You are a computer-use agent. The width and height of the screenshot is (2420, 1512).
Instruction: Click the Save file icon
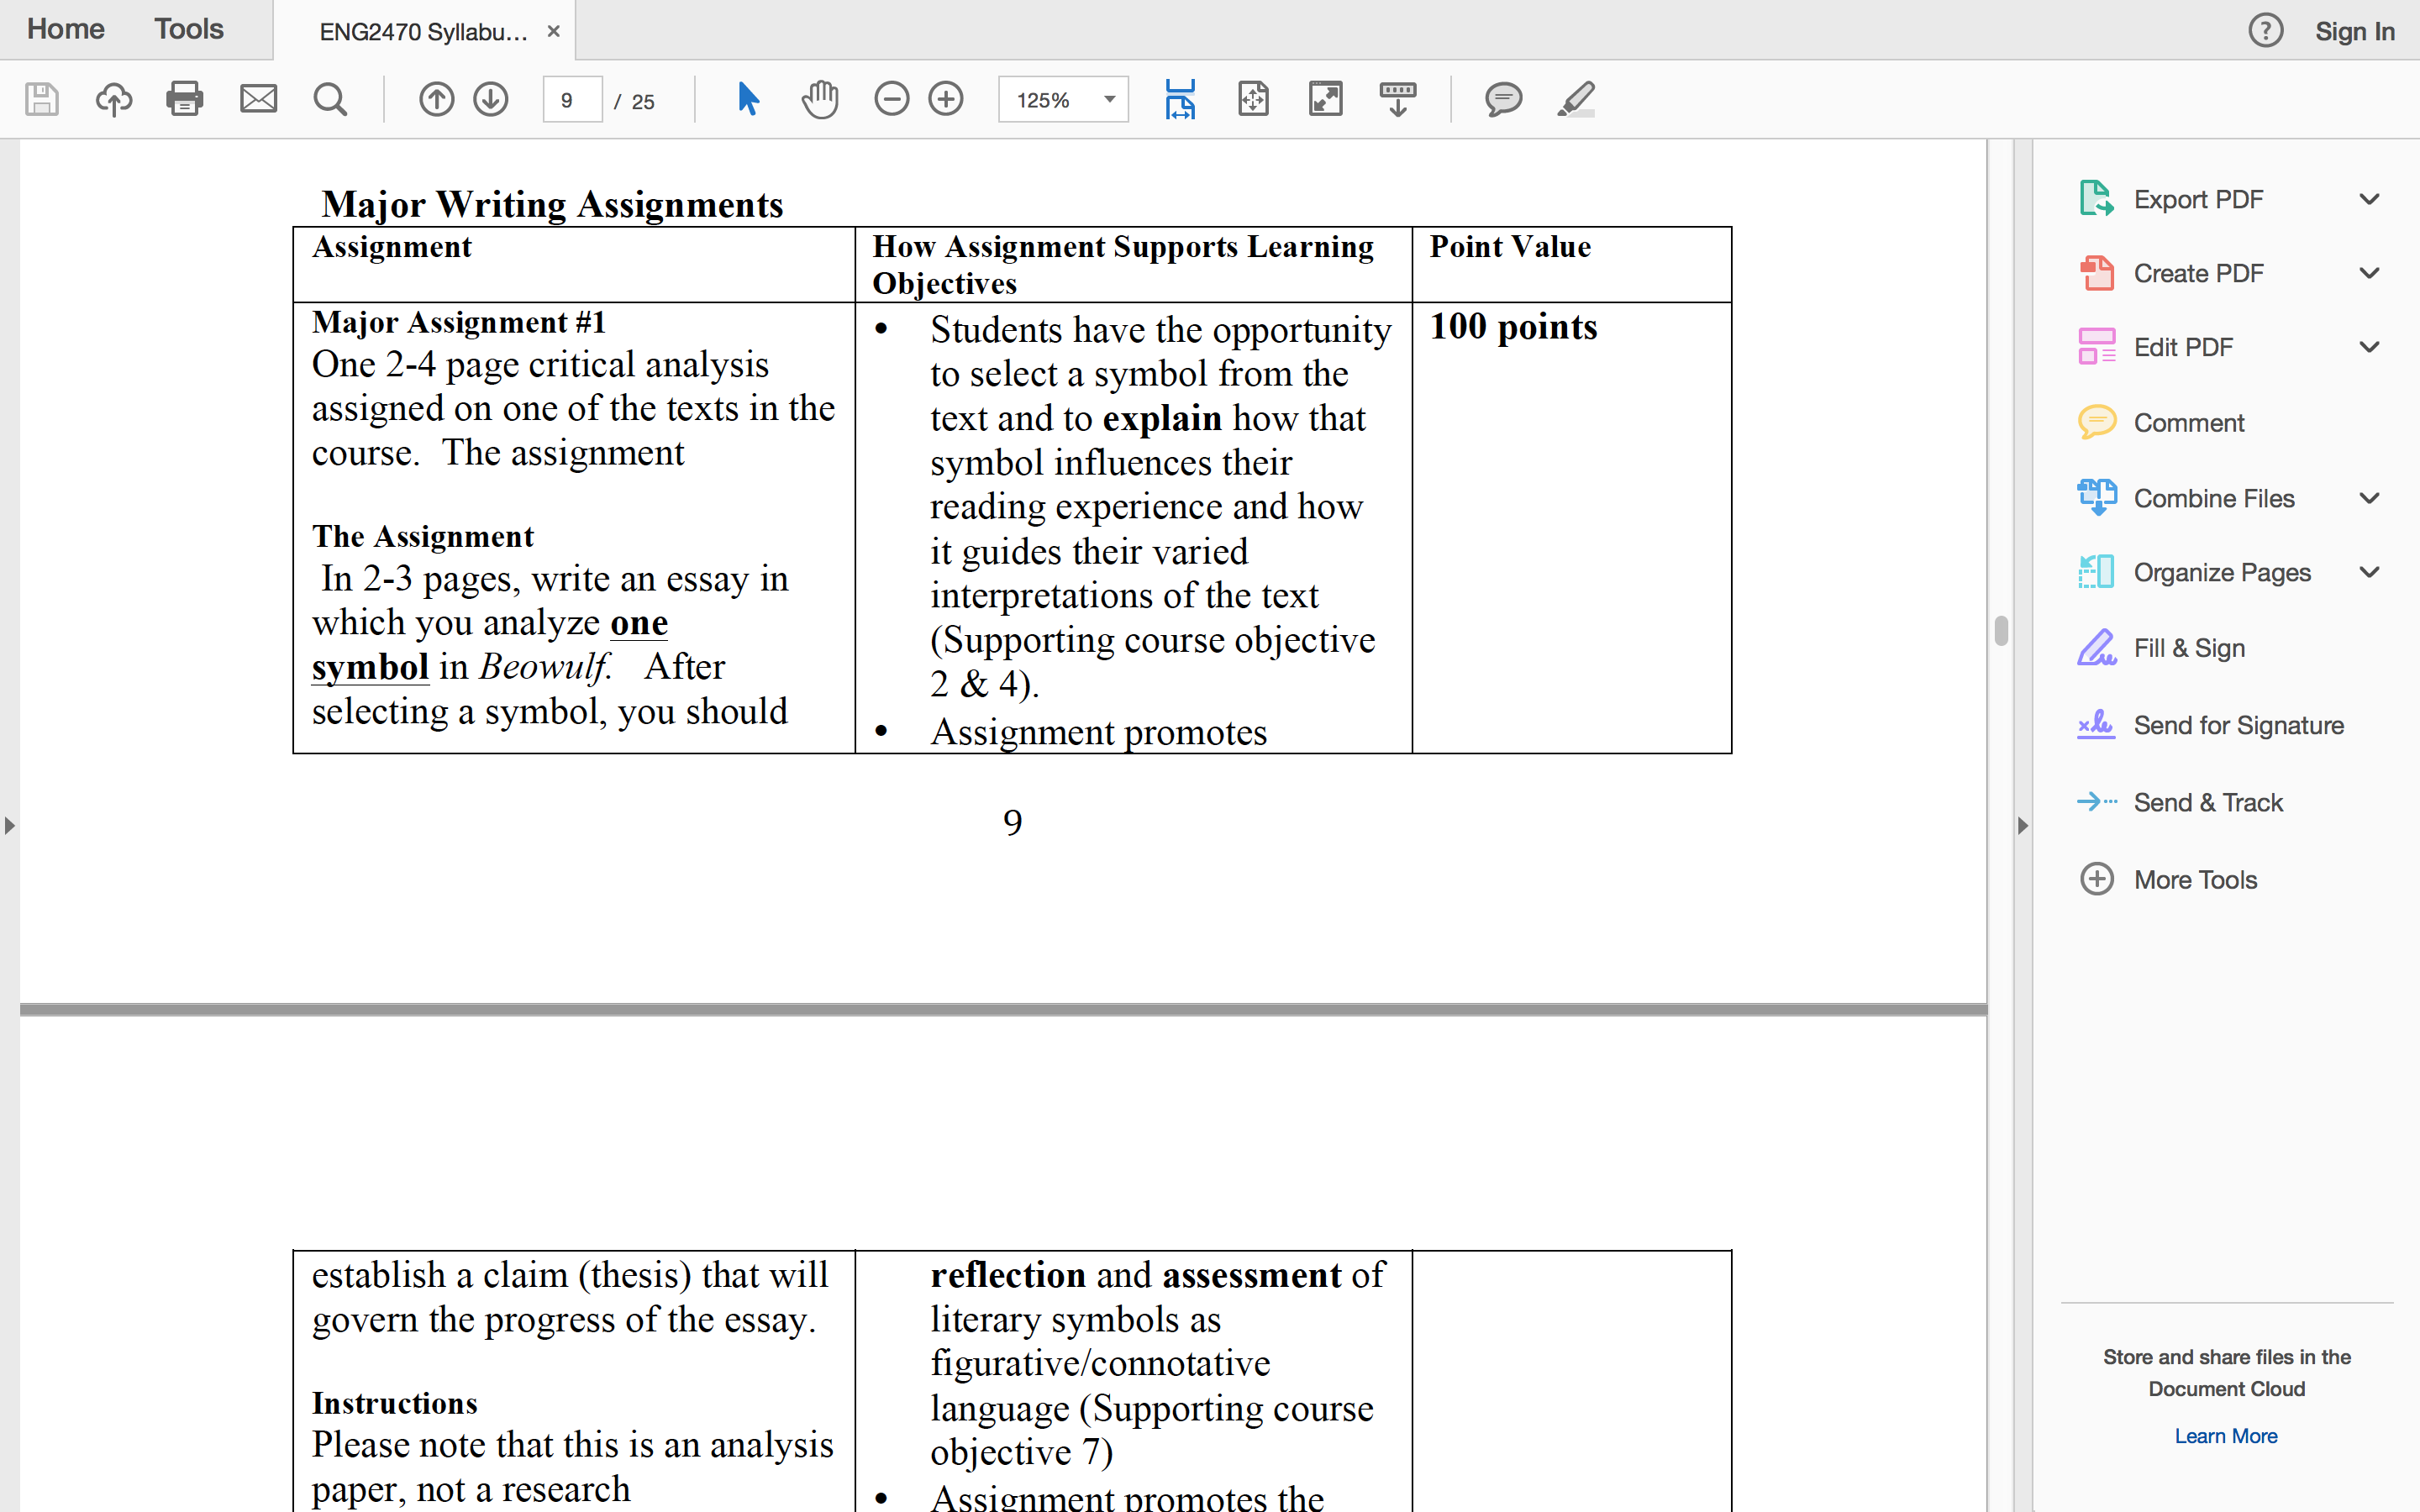tap(41, 99)
